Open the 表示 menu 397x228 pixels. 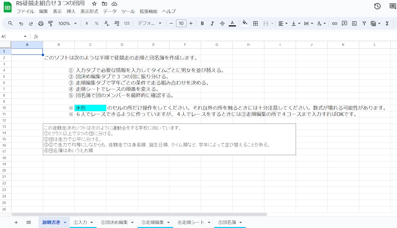(x=57, y=11)
